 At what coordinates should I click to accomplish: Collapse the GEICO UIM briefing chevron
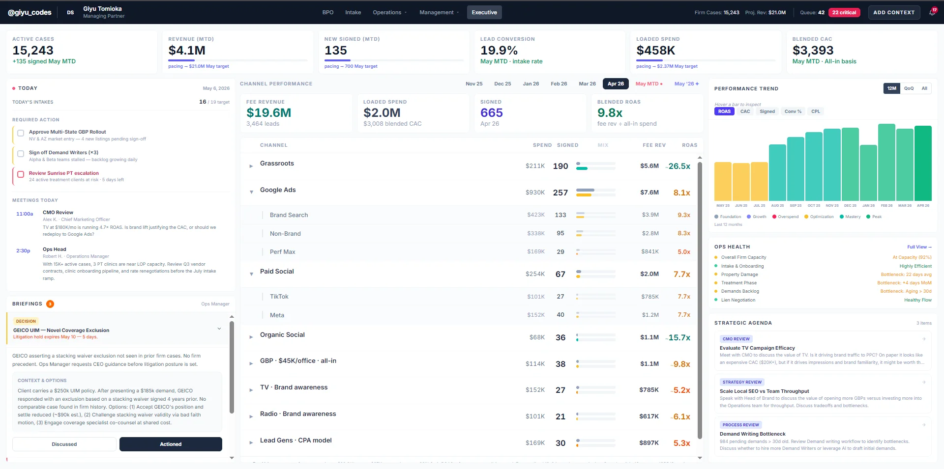[219, 329]
